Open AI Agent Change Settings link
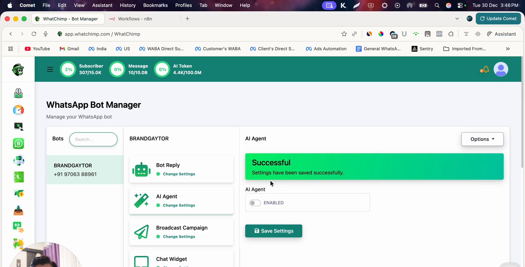 179,205
